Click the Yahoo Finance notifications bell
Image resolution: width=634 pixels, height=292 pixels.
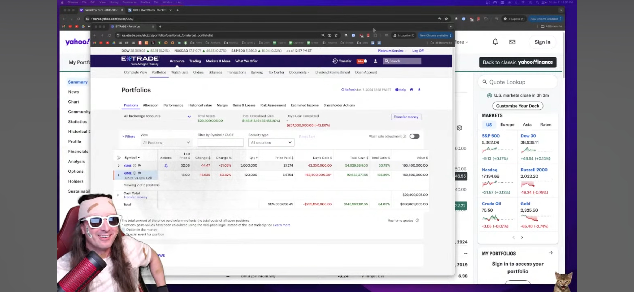(x=495, y=42)
